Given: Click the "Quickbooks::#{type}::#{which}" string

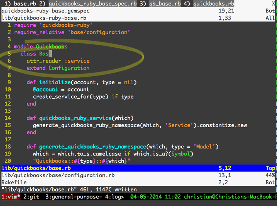Looking at the screenshot, I should (x=81, y=161).
